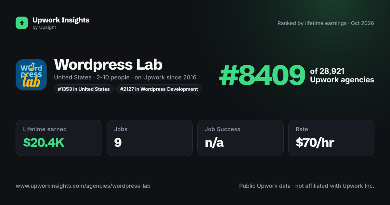390x205 pixels.
Task: Open the Job Success n/a card
Action: [240, 138]
